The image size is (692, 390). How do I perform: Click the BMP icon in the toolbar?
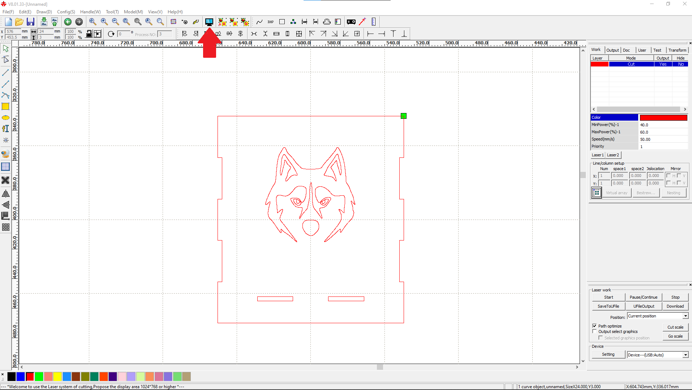coord(271,22)
